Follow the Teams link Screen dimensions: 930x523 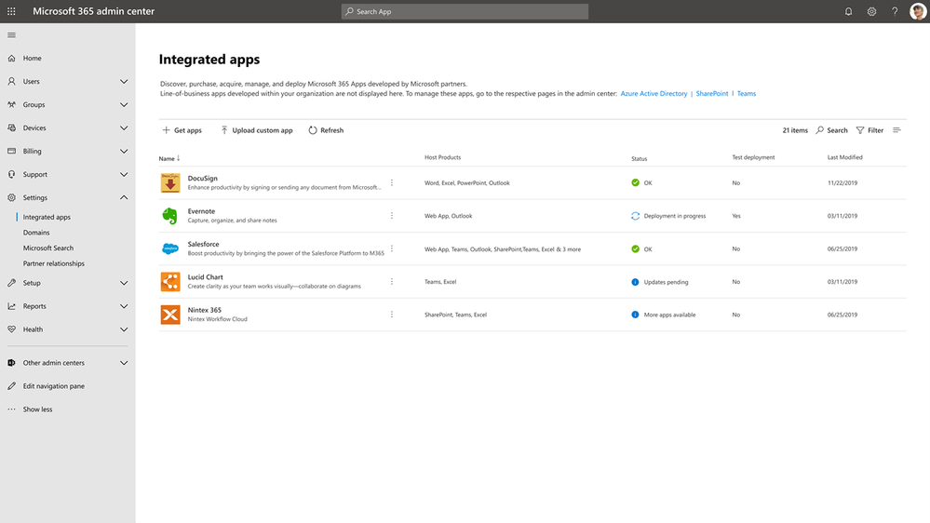click(x=746, y=94)
